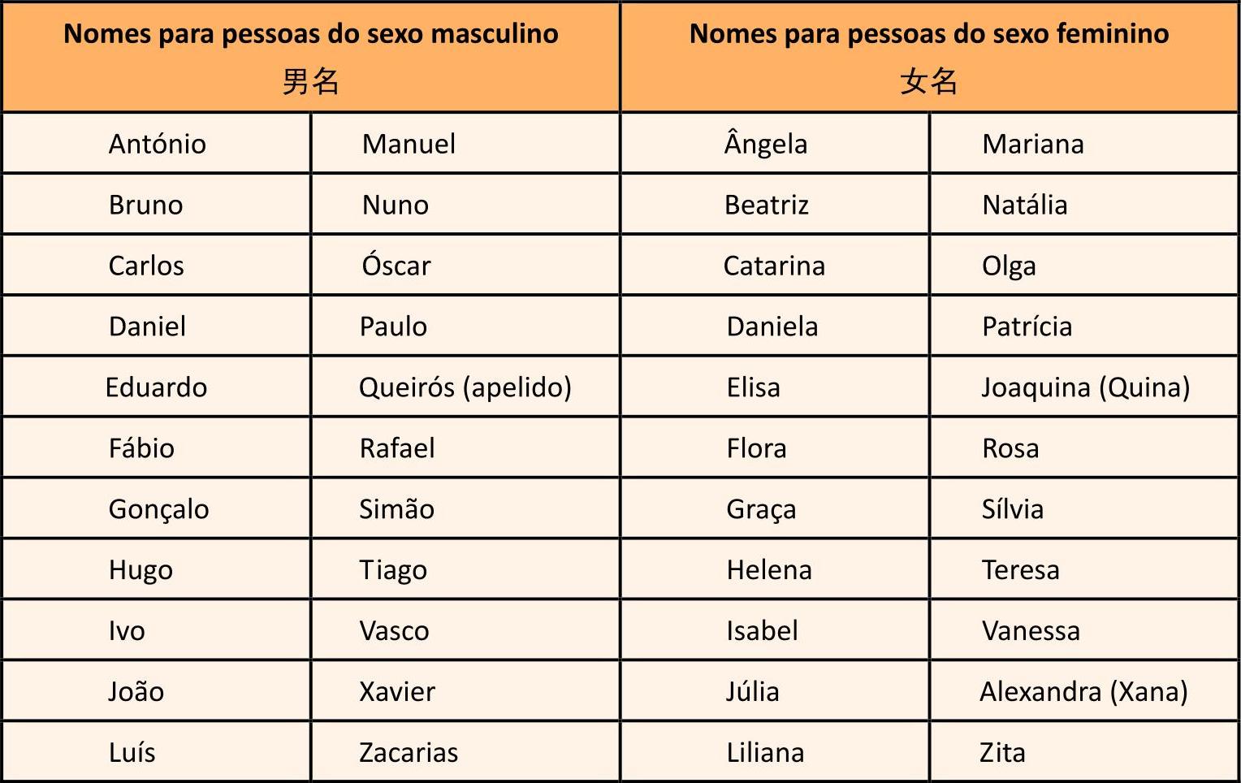The height and width of the screenshot is (783, 1241).
Task: Click the name Xavier
Action: (x=397, y=692)
